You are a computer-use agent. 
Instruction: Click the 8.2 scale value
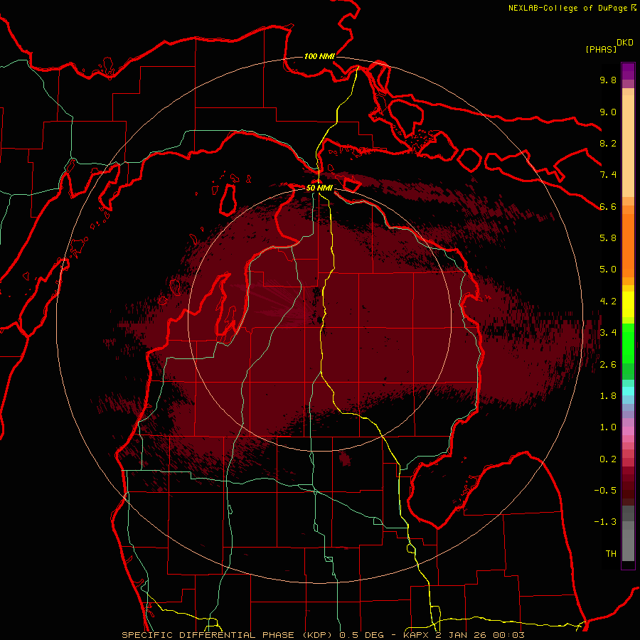coord(608,143)
